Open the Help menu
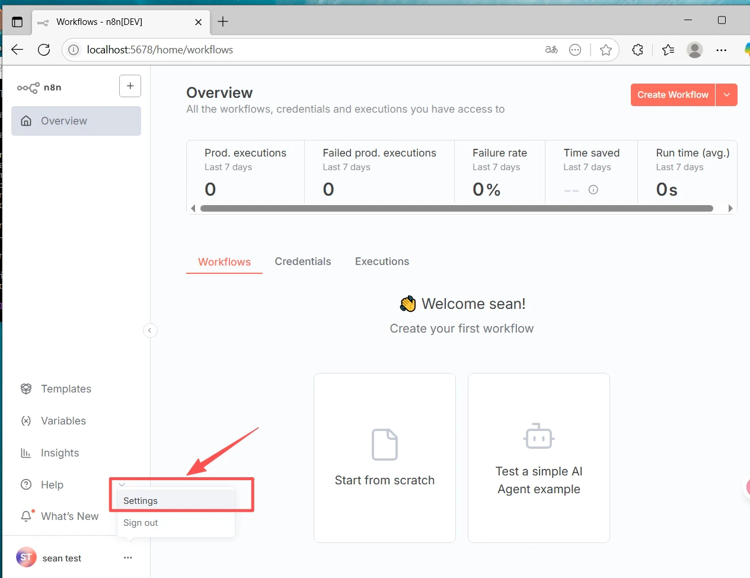The image size is (750, 578). pos(52,485)
